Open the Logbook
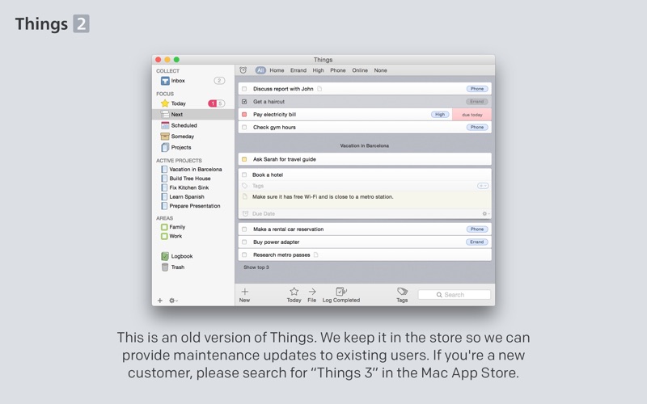The image size is (647, 404). [x=181, y=256]
